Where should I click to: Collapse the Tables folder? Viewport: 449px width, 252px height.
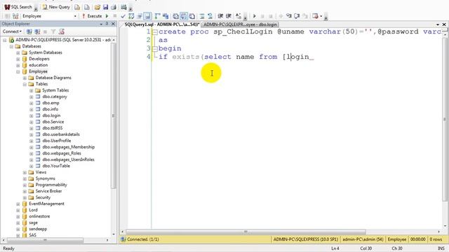[25, 84]
